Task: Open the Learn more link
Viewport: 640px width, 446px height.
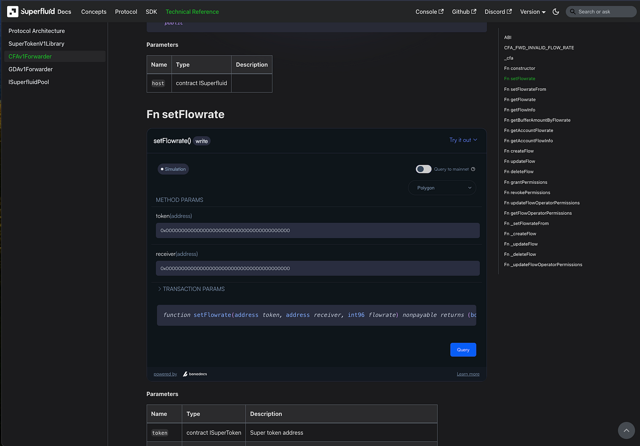Action: click(x=468, y=373)
